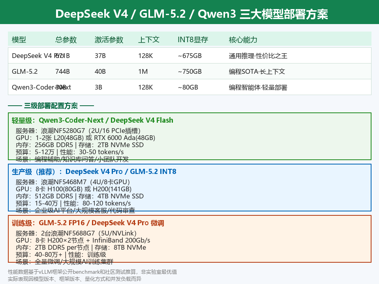Click the '编程辅助/知识库问答/小团队开发' scenario line
Image resolution: width=379 pixels, height=284 pixels.
[x=72, y=159]
